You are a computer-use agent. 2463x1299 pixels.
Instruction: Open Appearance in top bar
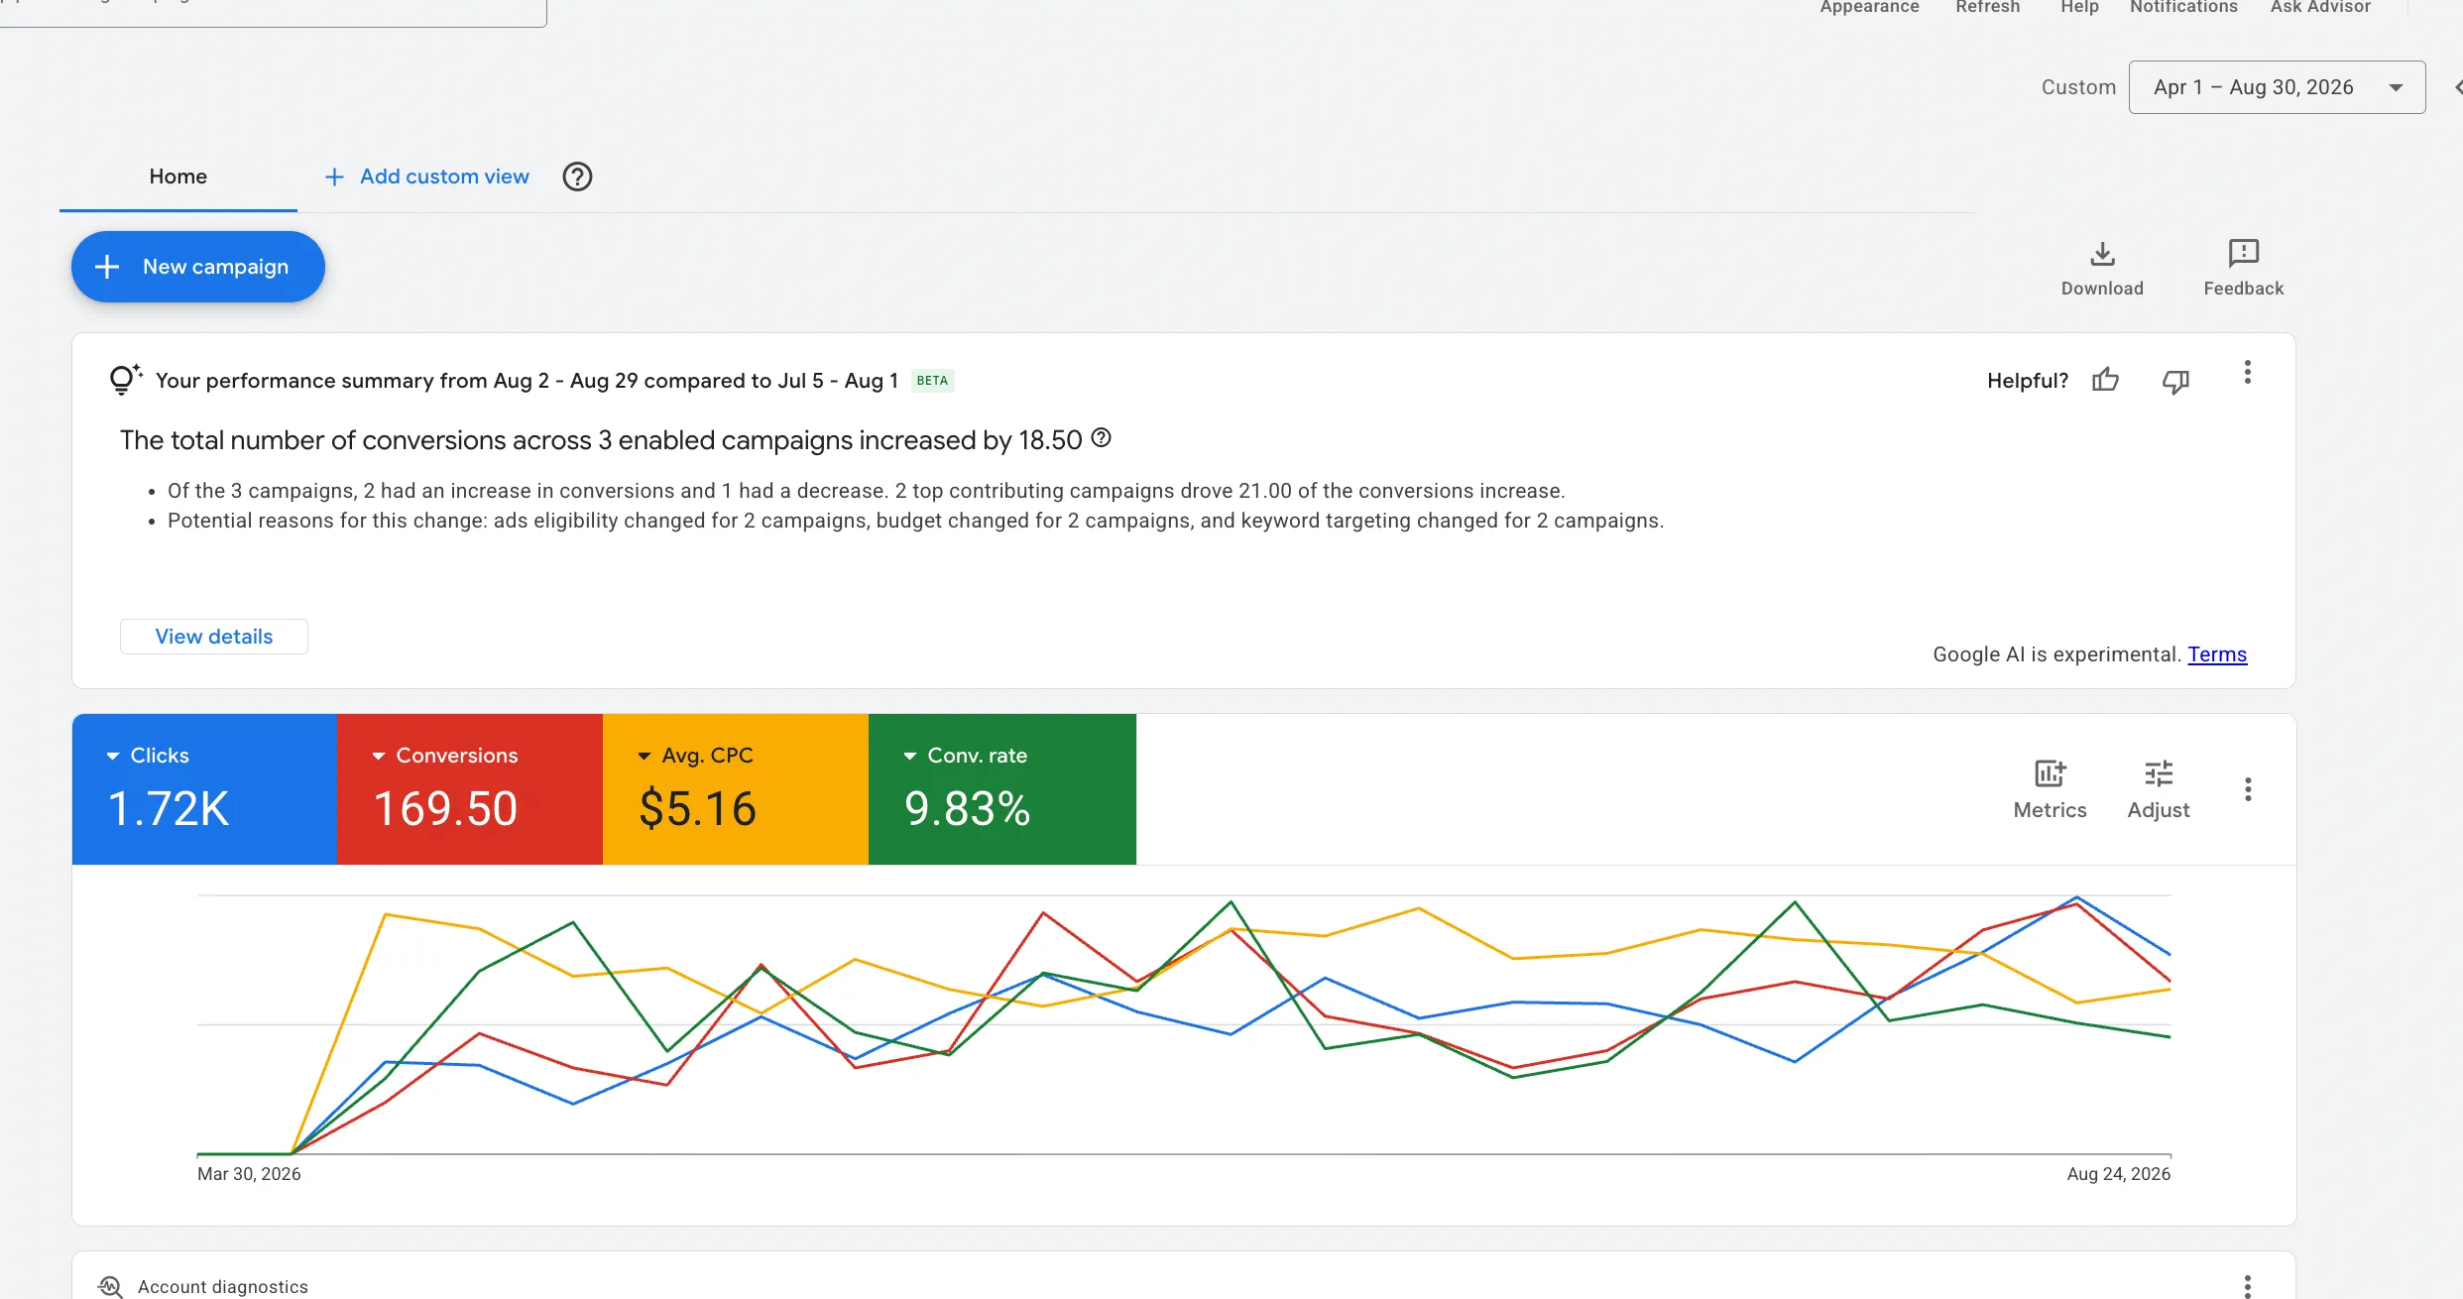1869,7
